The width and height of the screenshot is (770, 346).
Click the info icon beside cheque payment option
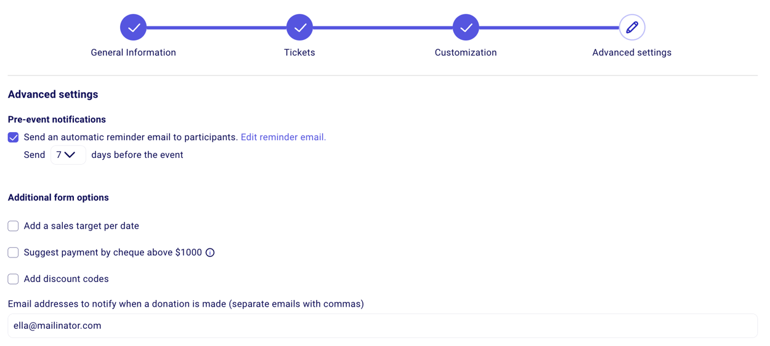[x=210, y=253]
